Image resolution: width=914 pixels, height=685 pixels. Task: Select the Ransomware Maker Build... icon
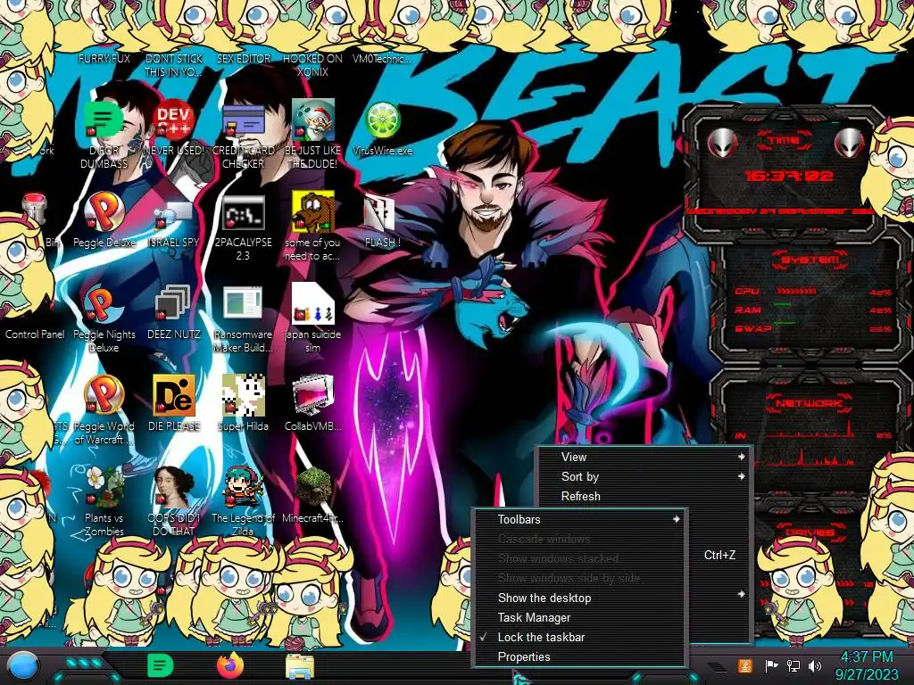click(x=244, y=305)
